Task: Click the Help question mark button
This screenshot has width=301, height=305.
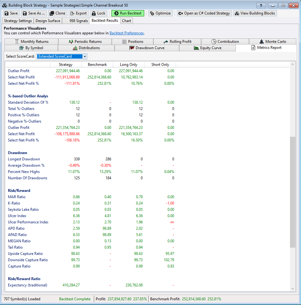Action: (x=261, y=5)
